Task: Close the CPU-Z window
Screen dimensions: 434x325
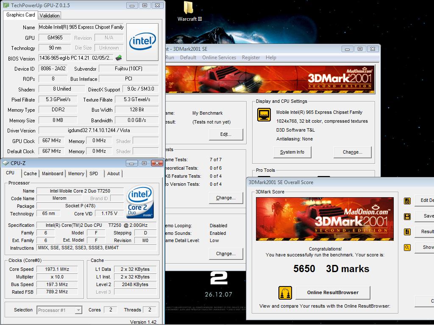Action: [x=157, y=163]
